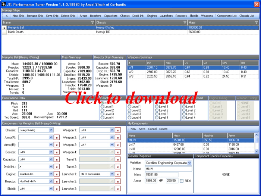261x196 pixels.
Task: Open the Armor(F) dropdown
Action: (x=51, y=137)
